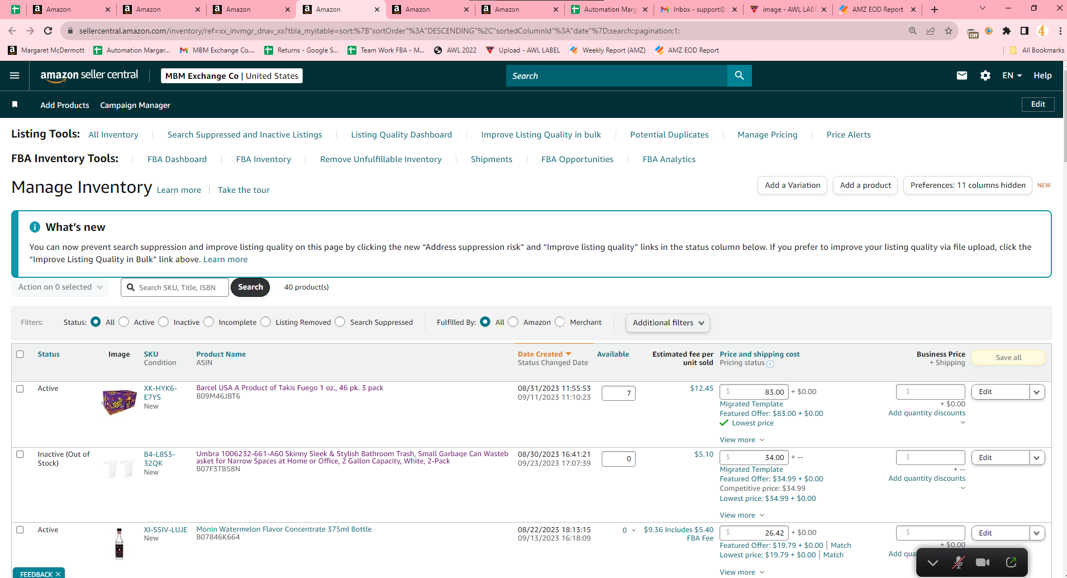Open the messages envelope icon
The width and height of the screenshot is (1067, 578).
click(x=961, y=75)
